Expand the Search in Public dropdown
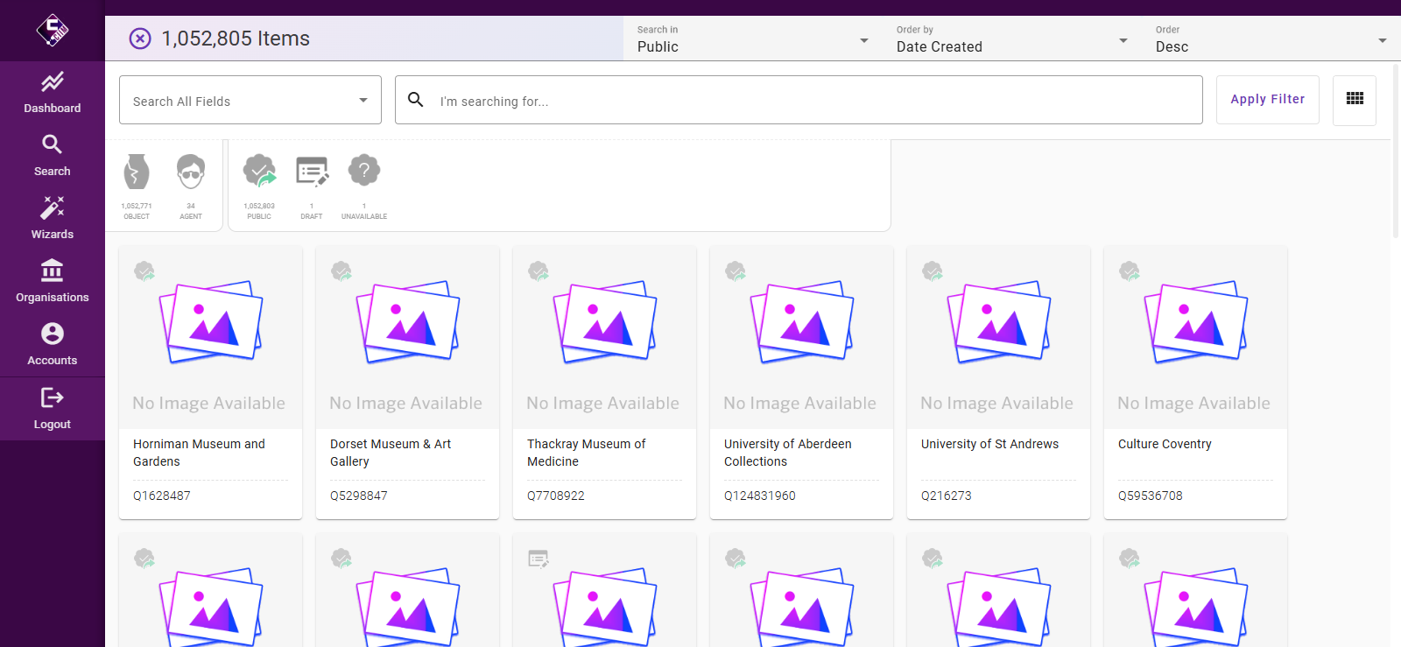1401x647 pixels. pyautogui.click(x=752, y=39)
